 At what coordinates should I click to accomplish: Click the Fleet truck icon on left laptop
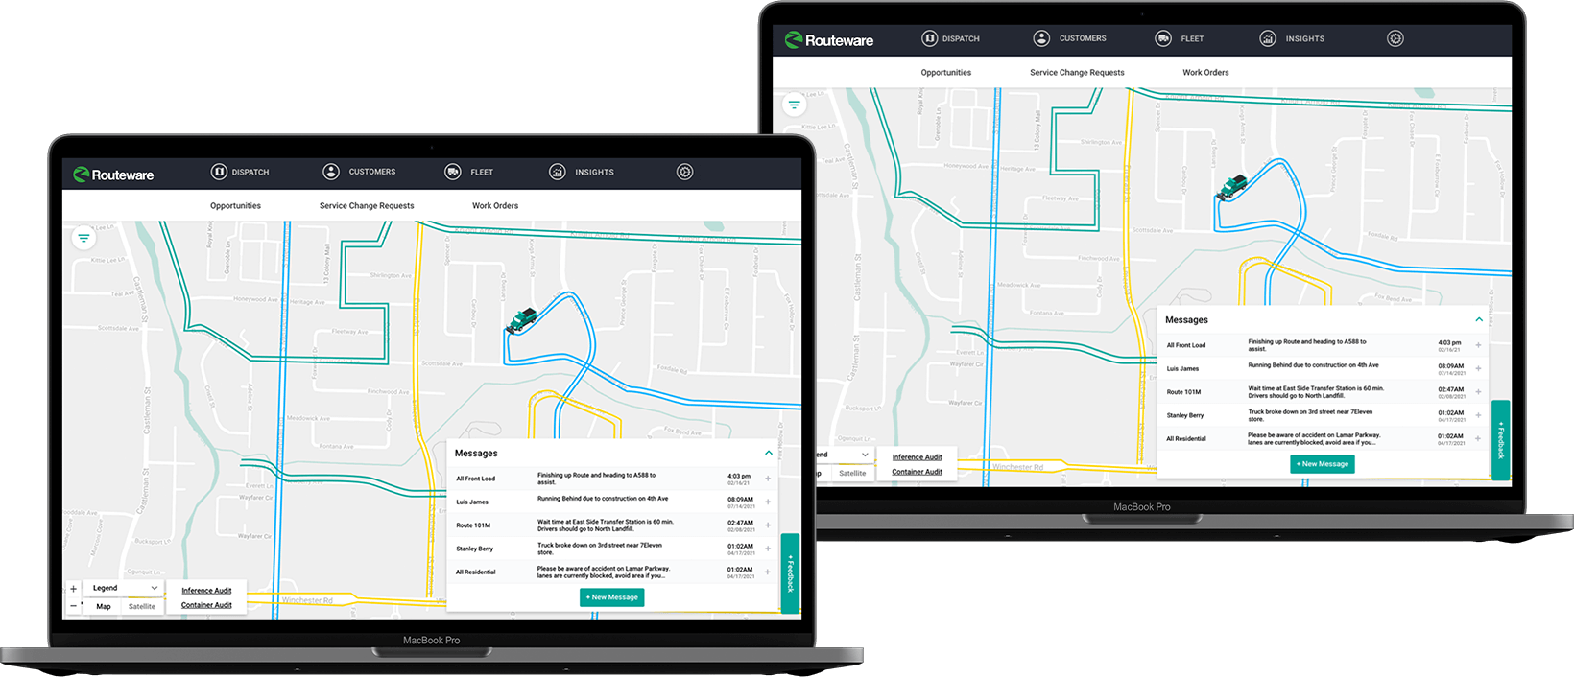pos(453,172)
